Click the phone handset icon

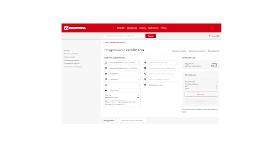tap(145, 74)
